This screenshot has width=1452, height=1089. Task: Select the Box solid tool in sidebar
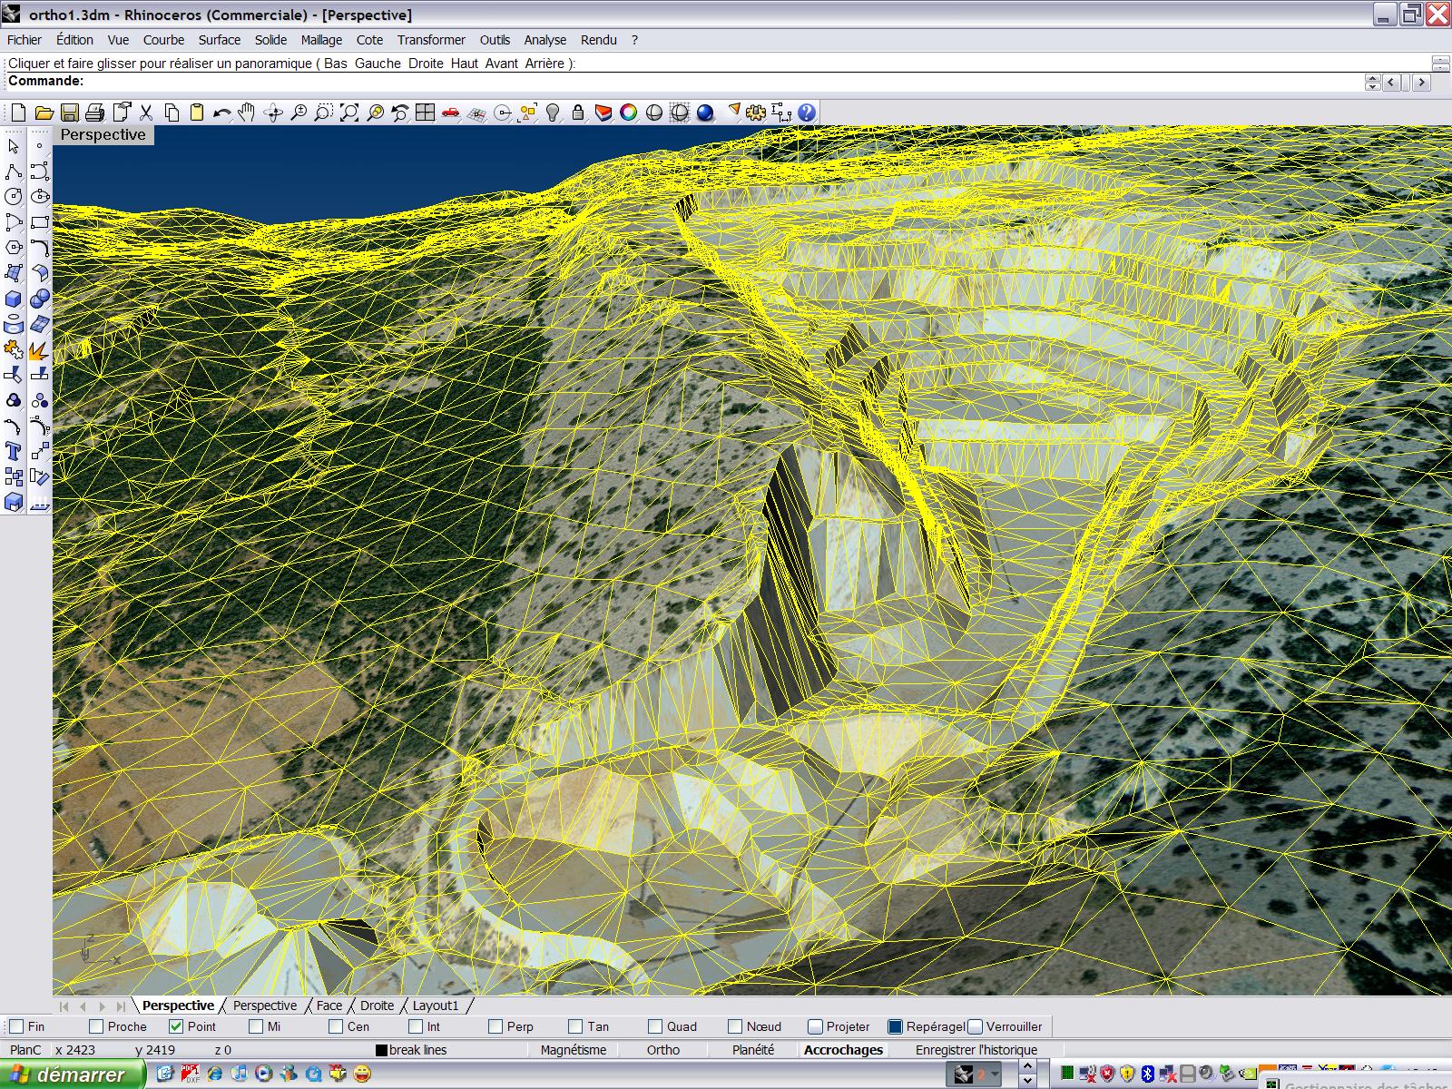(x=14, y=299)
